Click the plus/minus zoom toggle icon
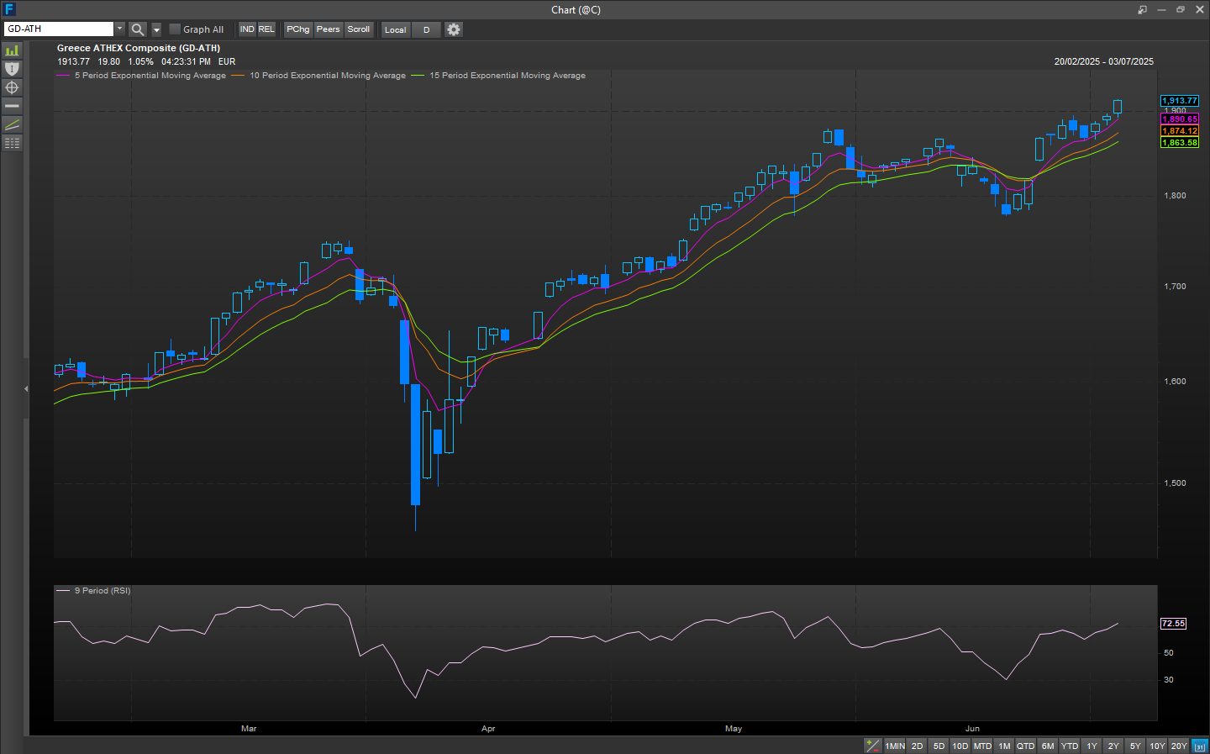The image size is (1210, 754). pos(873,746)
